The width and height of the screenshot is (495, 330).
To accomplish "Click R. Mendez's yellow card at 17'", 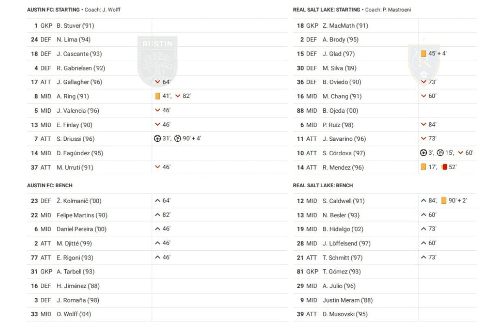I will (423, 167).
